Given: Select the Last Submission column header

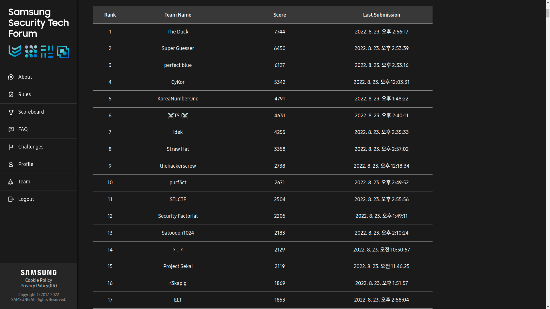Looking at the screenshot, I should pos(381,15).
